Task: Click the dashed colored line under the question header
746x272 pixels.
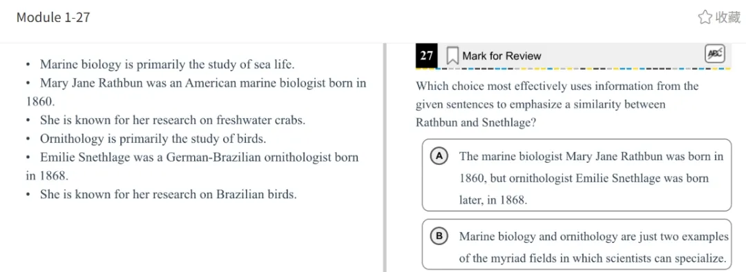Action: click(573, 68)
